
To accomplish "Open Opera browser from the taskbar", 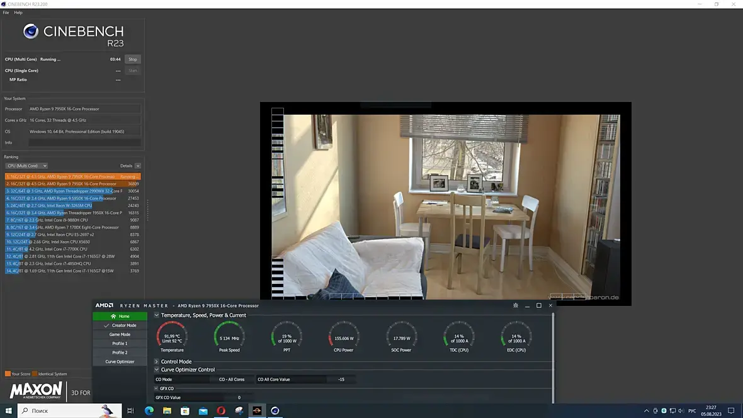I will point(221,411).
